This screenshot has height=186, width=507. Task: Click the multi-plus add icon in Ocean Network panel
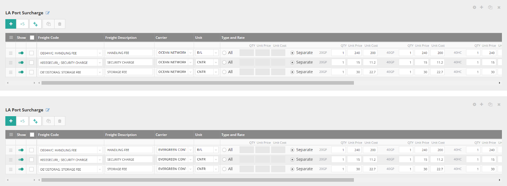click(35, 24)
